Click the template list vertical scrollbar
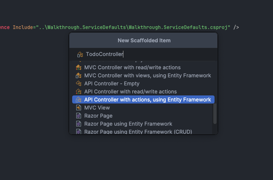 [215, 114]
